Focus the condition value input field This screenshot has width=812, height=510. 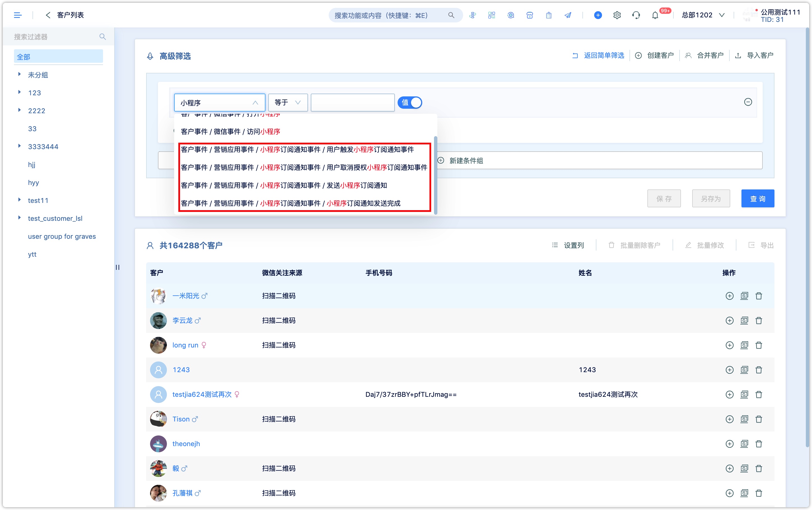[353, 103]
